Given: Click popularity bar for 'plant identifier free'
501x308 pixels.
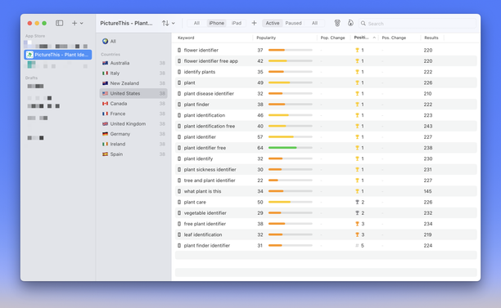Looking at the screenshot, I should coord(290,148).
